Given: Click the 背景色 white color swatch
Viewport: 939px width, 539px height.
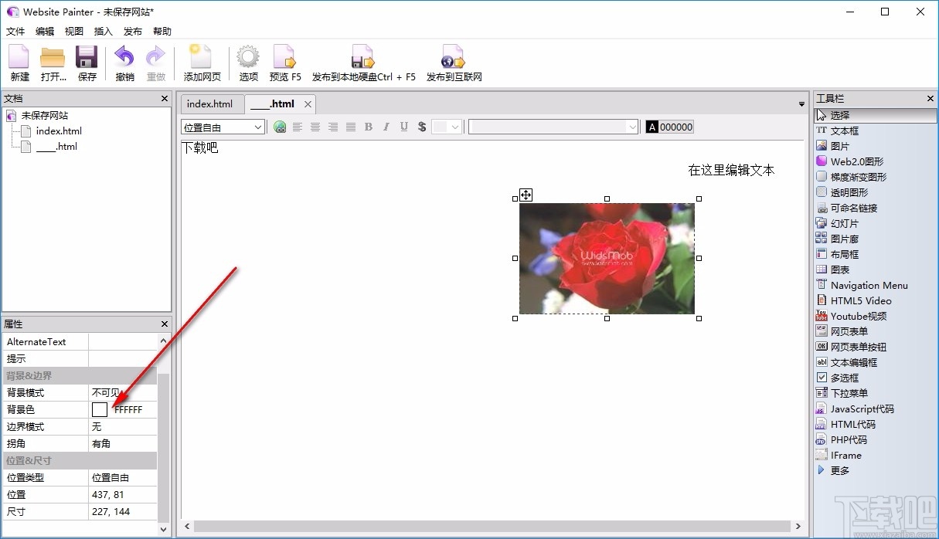Looking at the screenshot, I should pos(100,409).
